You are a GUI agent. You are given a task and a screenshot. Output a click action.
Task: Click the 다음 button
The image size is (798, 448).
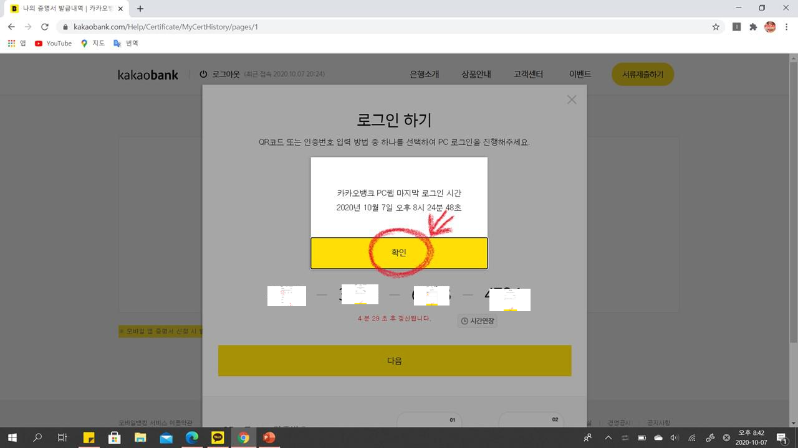point(395,361)
